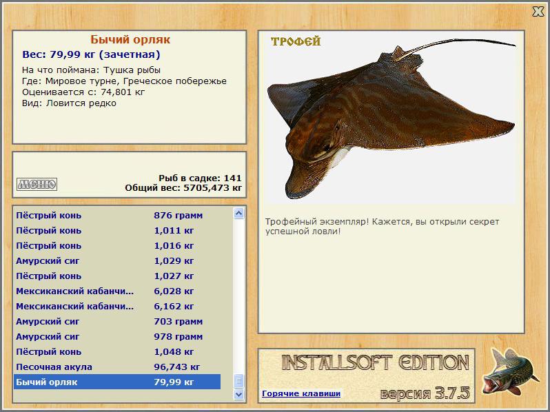Click the scroll up arrow in fish list
Screen dimensions: 550x412
pos(239,213)
